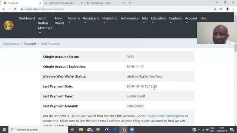Image resolution: width=237 pixels, height=133 pixels.
Task: Close the Post Attendee Zoom tab
Action: click(123, 3)
